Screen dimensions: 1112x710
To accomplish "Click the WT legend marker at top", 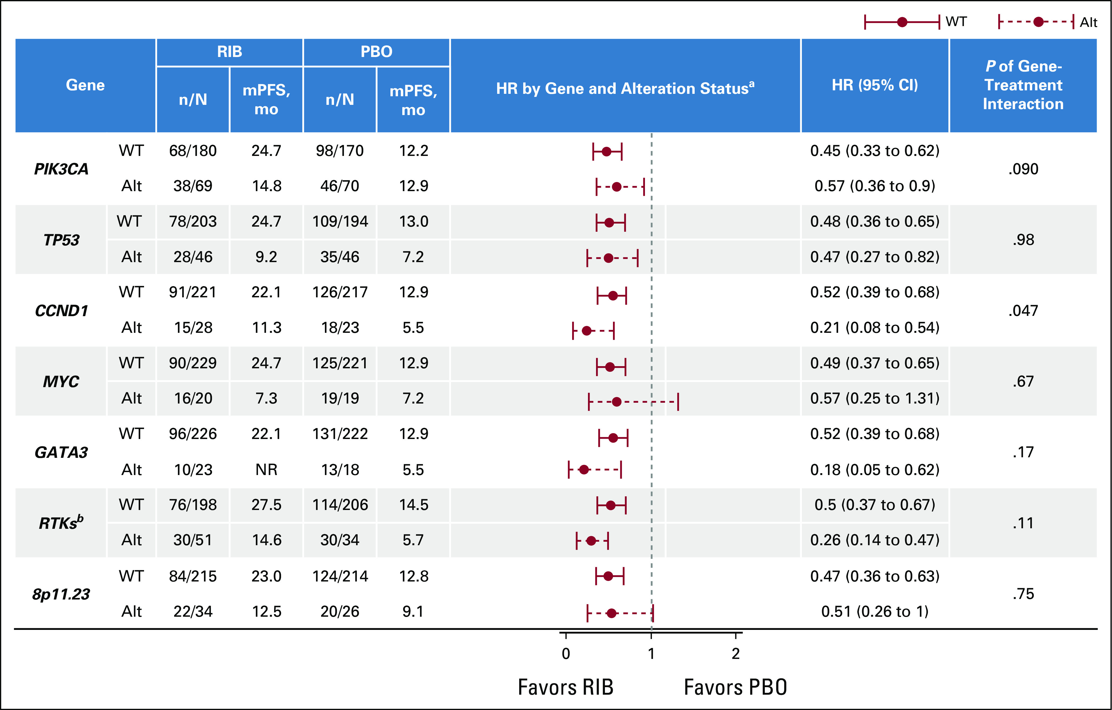I will pyautogui.click(x=902, y=22).
